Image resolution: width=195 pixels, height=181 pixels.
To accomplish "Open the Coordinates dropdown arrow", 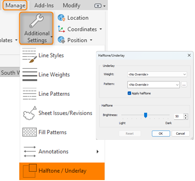I will pos(100,29).
